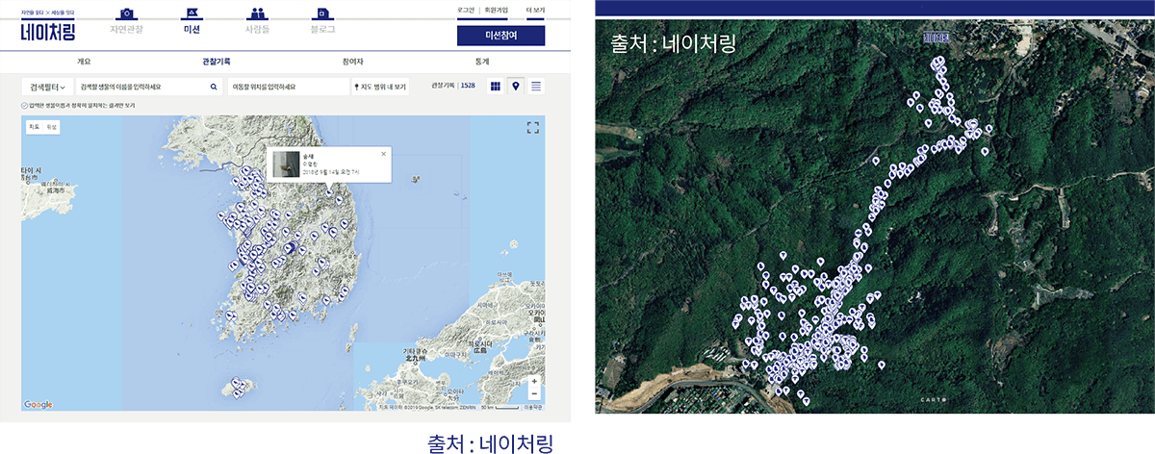The image size is (1155, 454).
Task: Open the 미션 section icon
Action: tap(191, 13)
